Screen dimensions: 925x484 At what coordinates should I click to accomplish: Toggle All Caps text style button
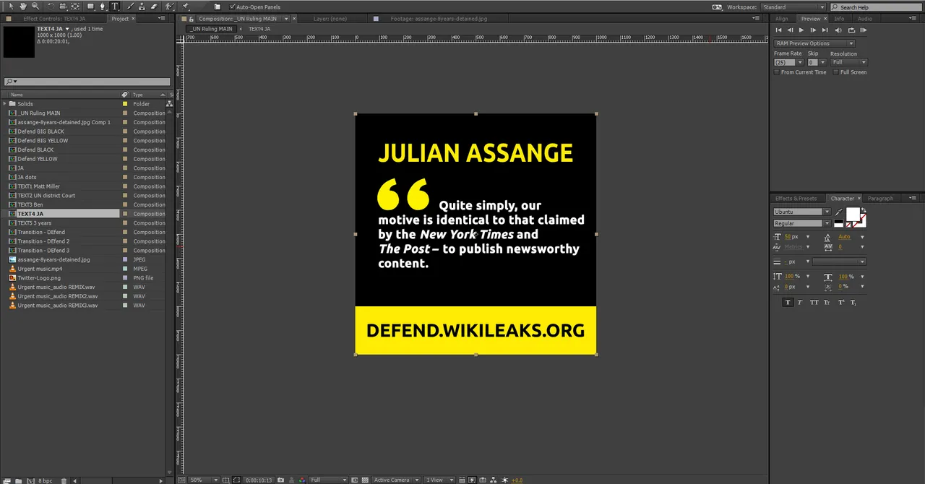pyautogui.click(x=814, y=302)
